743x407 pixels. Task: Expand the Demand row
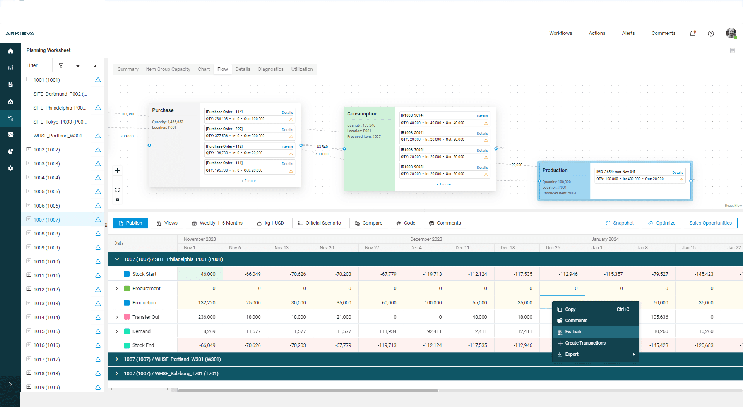(x=117, y=331)
